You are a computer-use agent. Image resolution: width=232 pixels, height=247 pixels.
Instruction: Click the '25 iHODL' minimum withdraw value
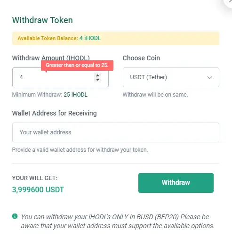click(x=75, y=95)
